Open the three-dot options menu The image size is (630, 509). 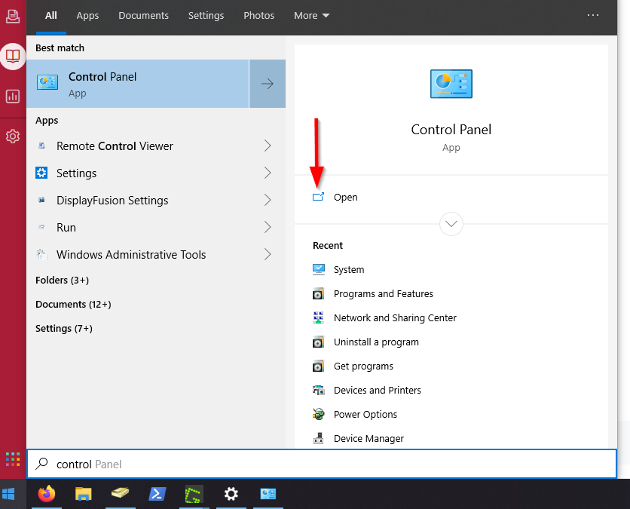(592, 15)
